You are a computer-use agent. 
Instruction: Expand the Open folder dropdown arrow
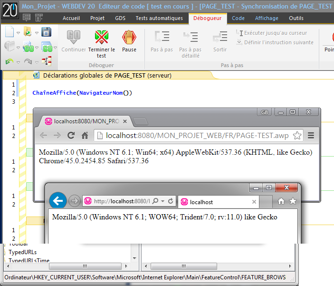coord(37,33)
